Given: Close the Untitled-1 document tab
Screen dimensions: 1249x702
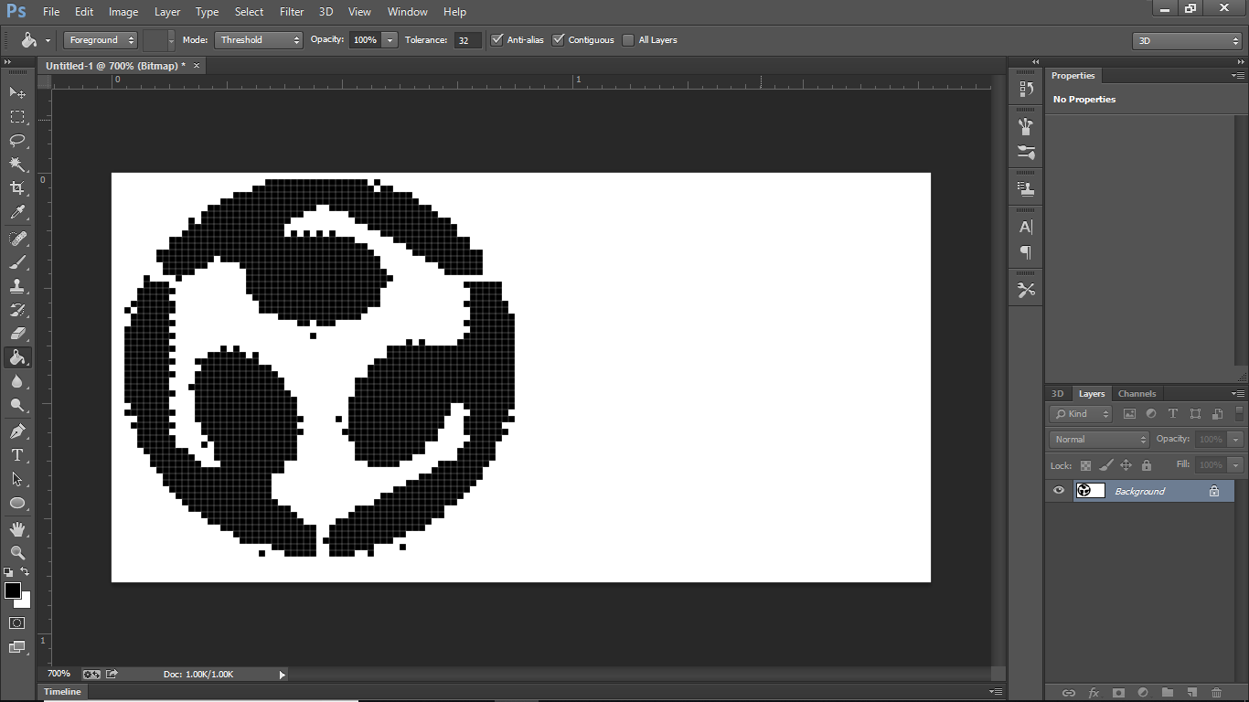Looking at the screenshot, I should tap(197, 66).
